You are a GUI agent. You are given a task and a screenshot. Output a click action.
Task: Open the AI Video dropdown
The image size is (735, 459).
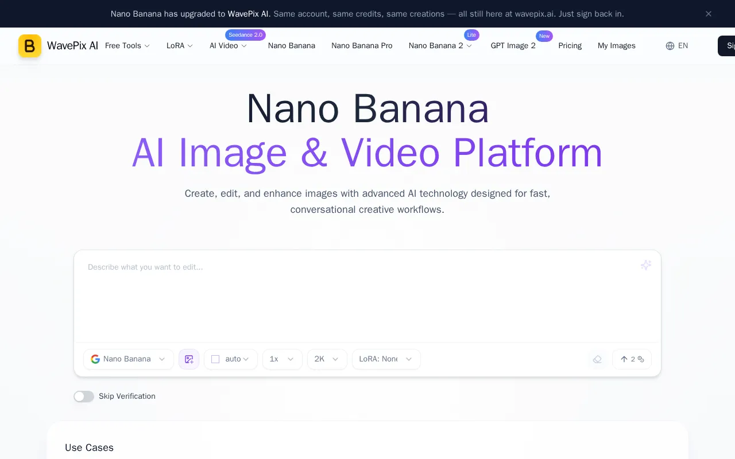click(x=228, y=46)
